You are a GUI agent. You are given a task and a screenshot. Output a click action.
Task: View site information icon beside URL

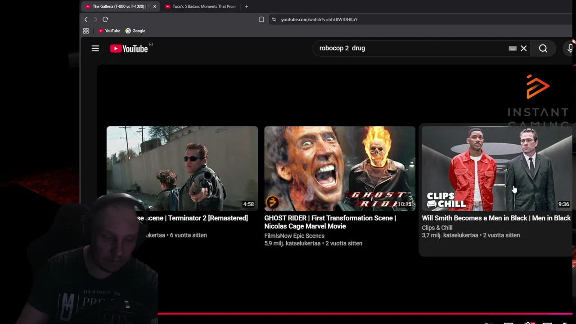pos(274,19)
